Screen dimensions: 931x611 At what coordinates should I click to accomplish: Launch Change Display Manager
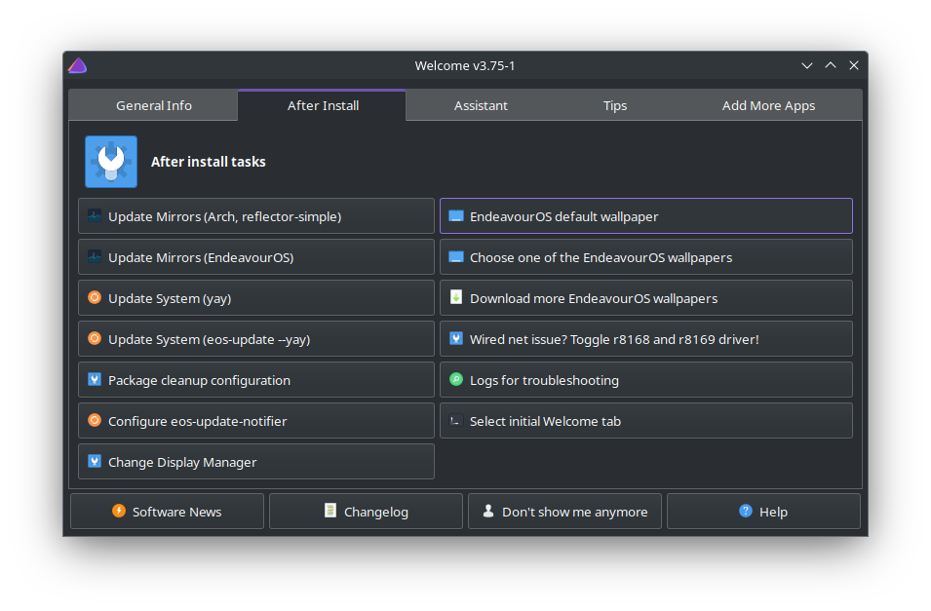(256, 462)
